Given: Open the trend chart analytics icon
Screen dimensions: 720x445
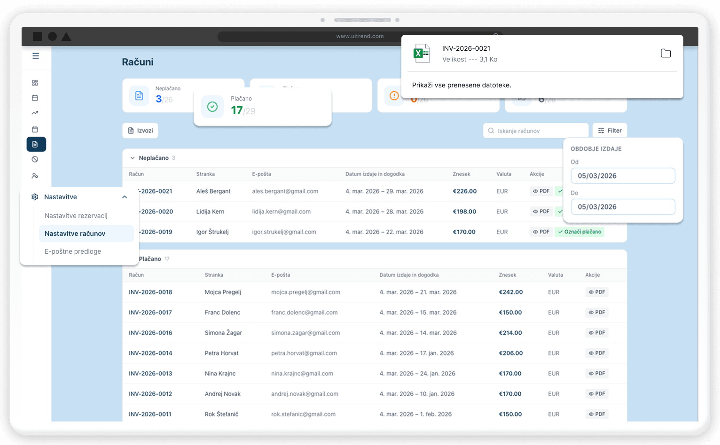Looking at the screenshot, I should 35,113.
